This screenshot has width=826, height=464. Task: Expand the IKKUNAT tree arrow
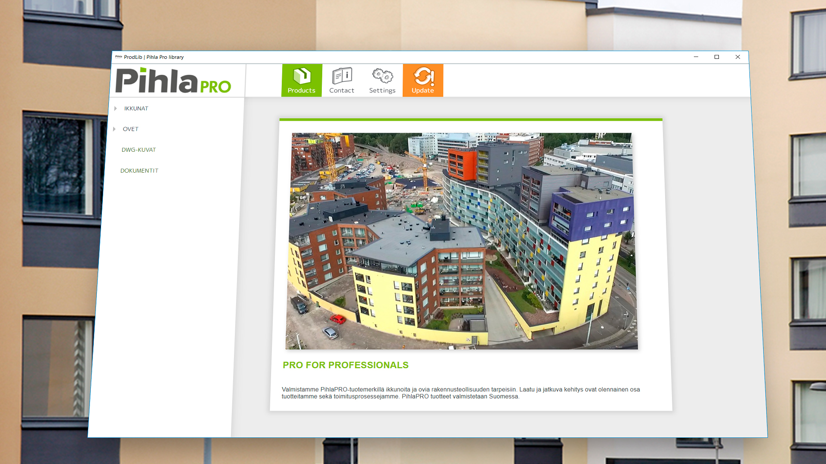[116, 109]
